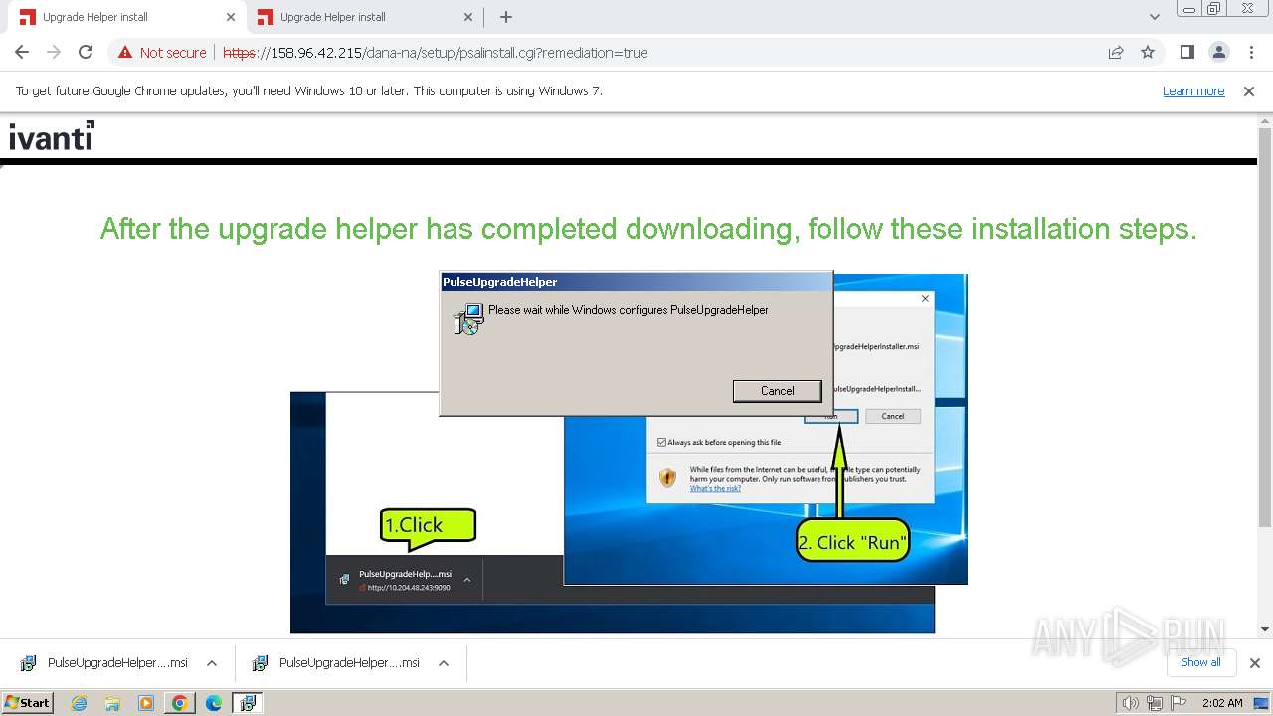Open volume control in system tray
The image size is (1273, 716).
(1131, 703)
